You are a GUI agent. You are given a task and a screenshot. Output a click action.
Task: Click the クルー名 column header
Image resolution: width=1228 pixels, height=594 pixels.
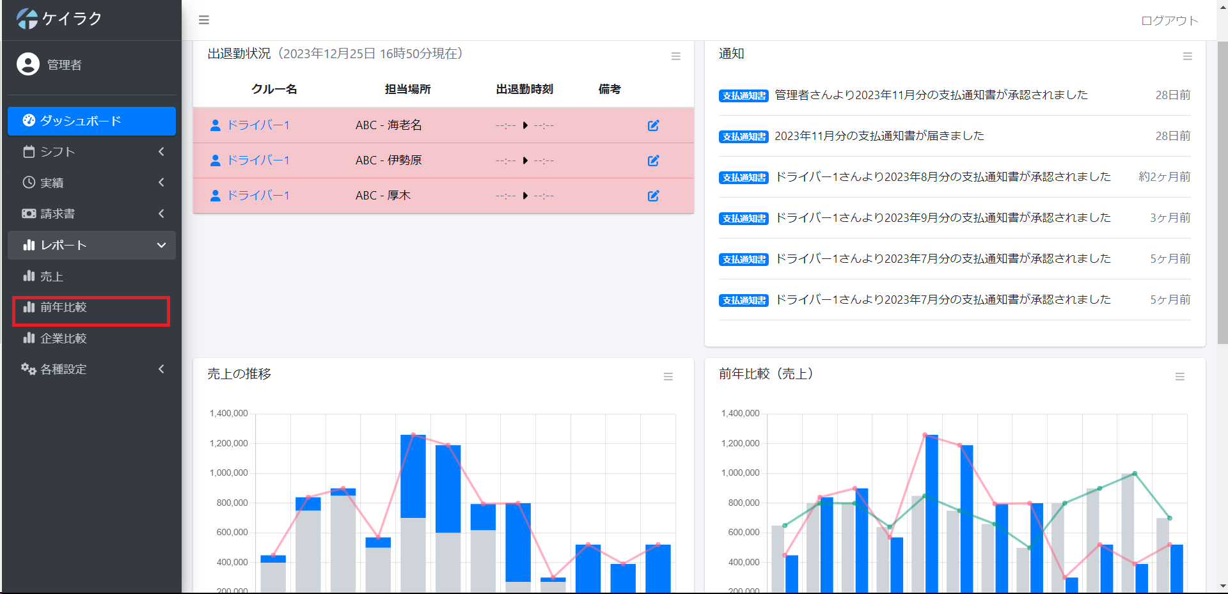(274, 89)
